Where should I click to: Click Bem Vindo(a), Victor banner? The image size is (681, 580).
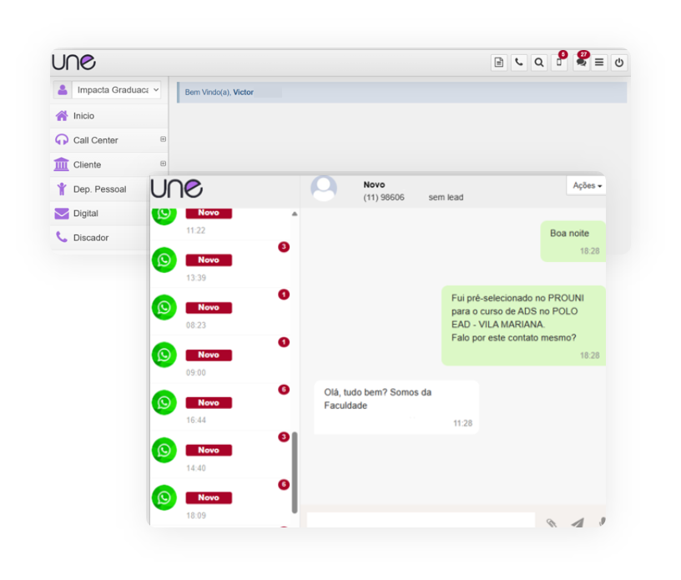pos(402,92)
